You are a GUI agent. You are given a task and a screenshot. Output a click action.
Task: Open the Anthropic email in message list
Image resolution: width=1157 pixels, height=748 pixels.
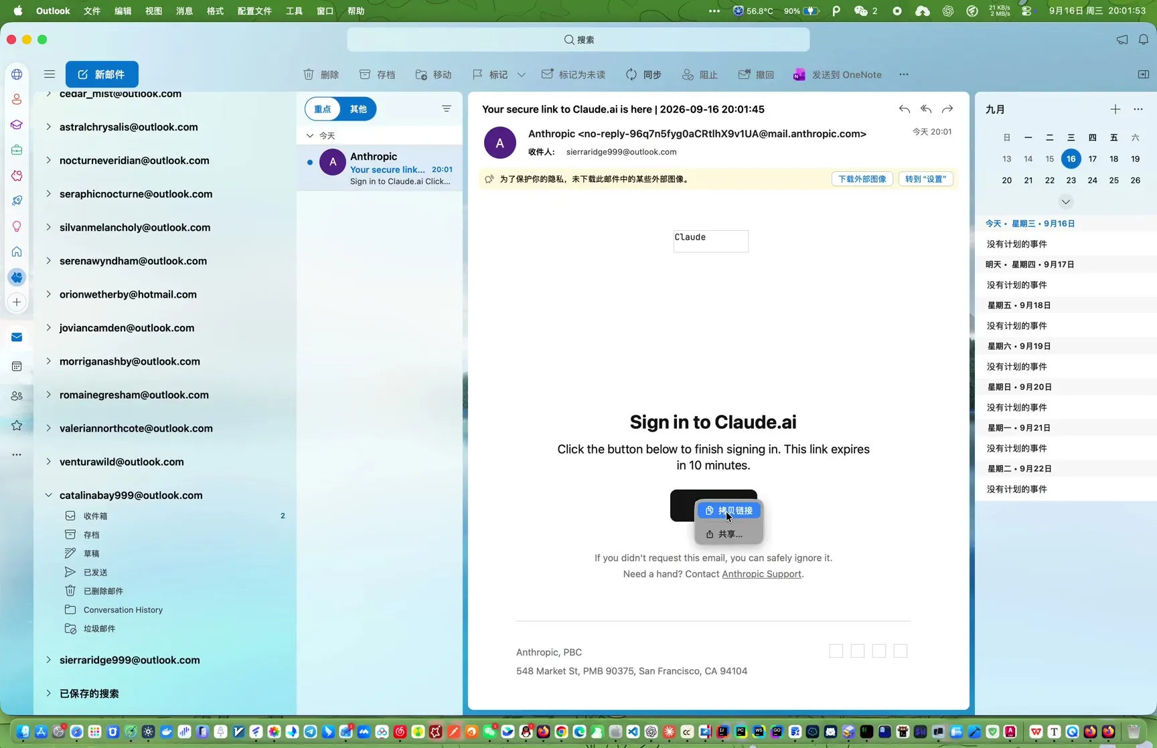380,168
